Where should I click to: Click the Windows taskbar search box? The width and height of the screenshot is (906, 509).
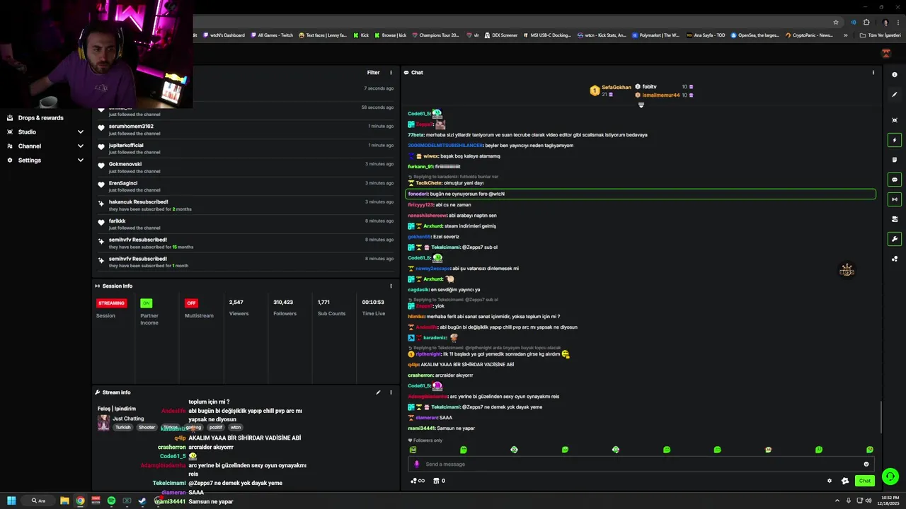click(38, 501)
